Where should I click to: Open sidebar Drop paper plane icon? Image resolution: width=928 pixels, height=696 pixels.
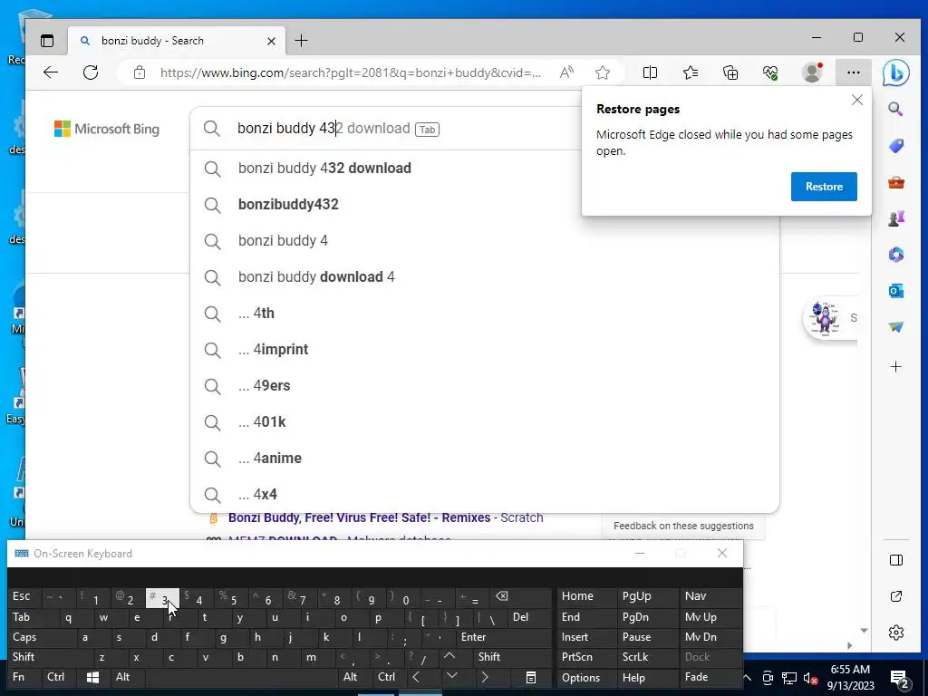[x=896, y=326]
